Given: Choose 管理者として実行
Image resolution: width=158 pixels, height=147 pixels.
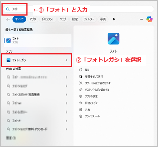Looking at the screenshot, I should pyautogui.click(x=94, y=77).
